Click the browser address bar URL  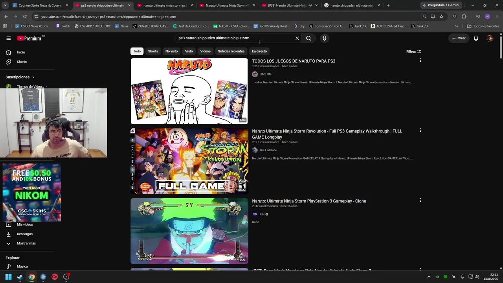coord(109,17)
